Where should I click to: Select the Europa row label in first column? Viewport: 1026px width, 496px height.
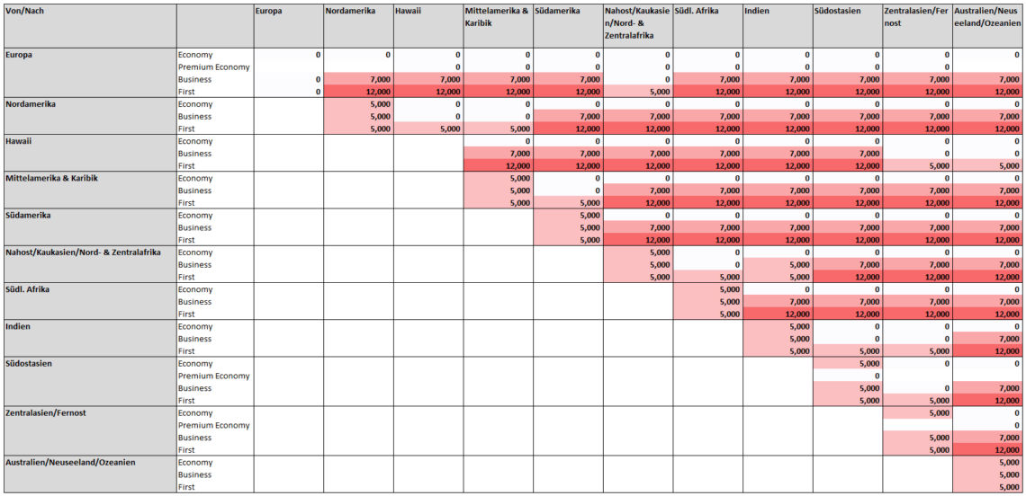90,55
